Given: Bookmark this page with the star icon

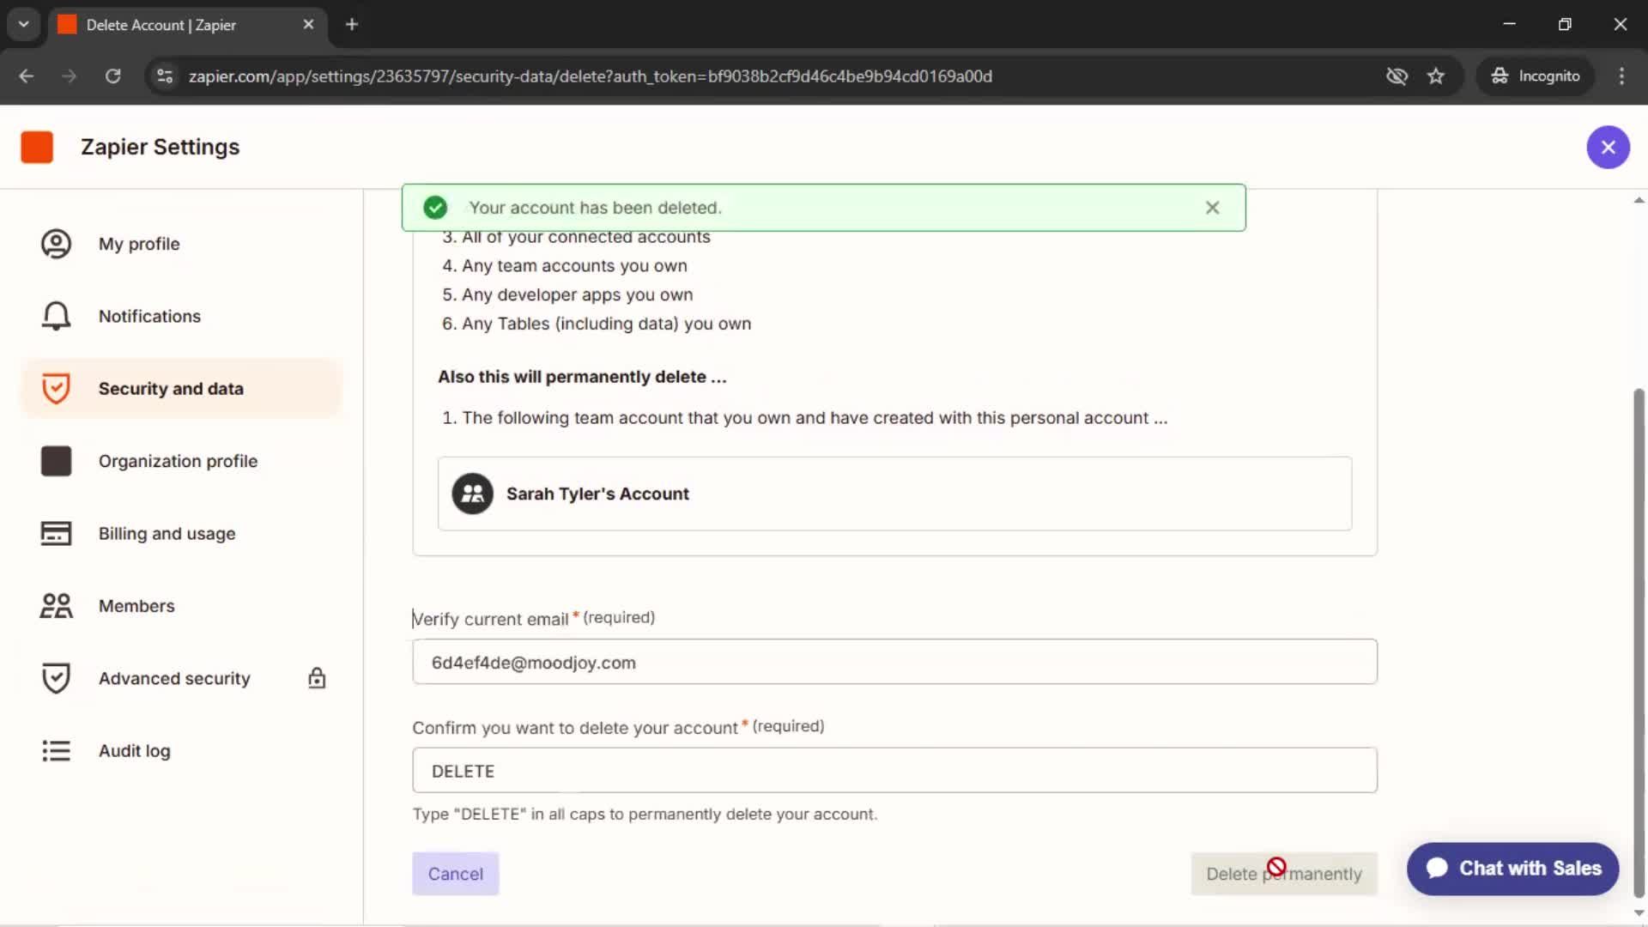Looking at the screenshot, I should [x=1436, y=76].
